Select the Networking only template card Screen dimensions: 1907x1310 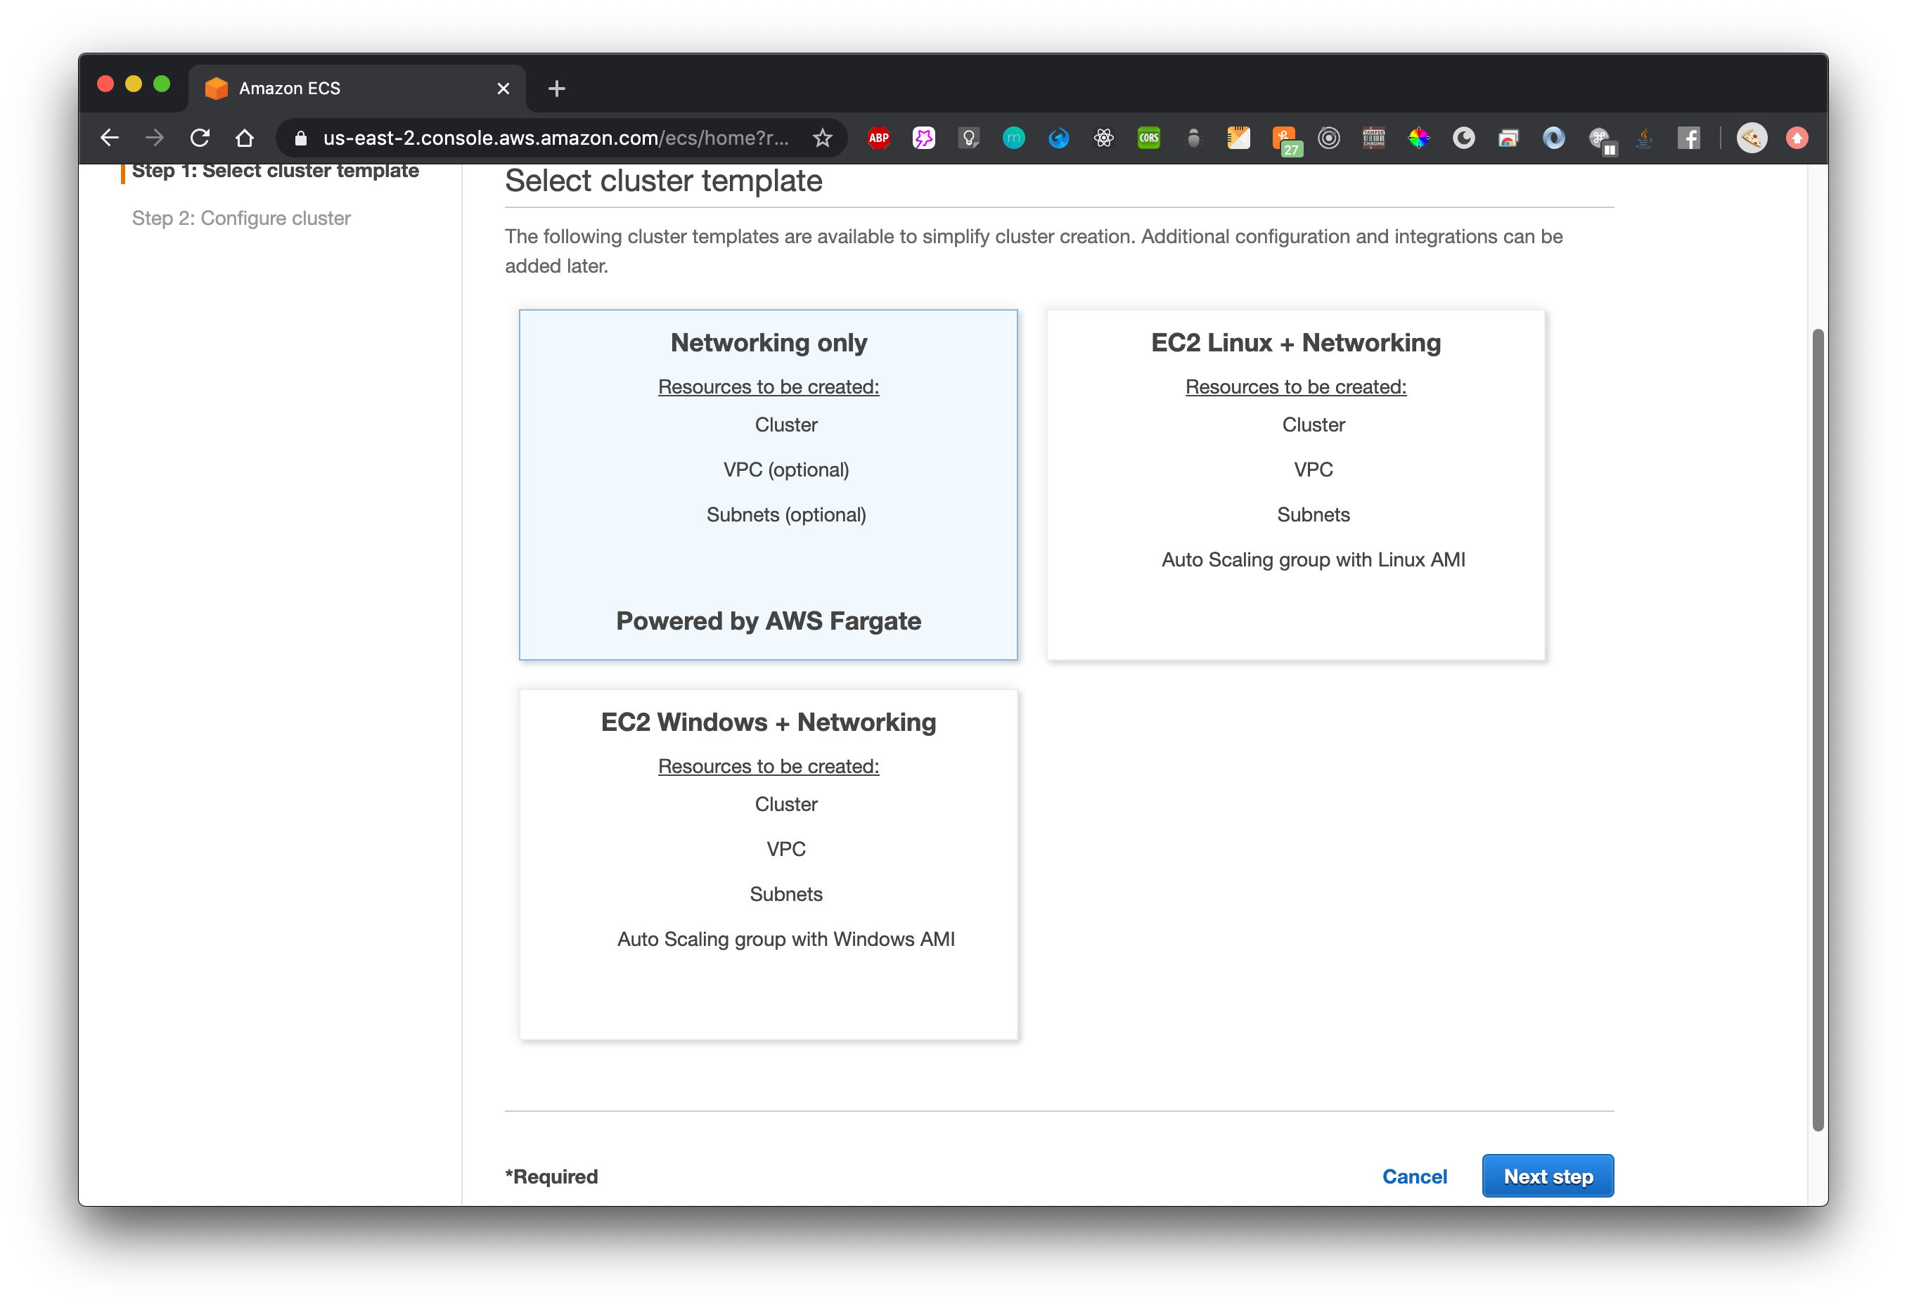click(x=768, y=484)
